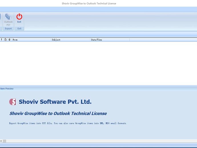
Task: Sort by item type page icon column
Action: [5, 40]
